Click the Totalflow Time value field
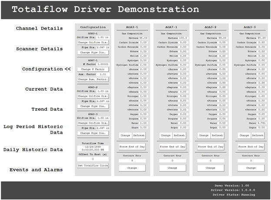 click(93, 148)
